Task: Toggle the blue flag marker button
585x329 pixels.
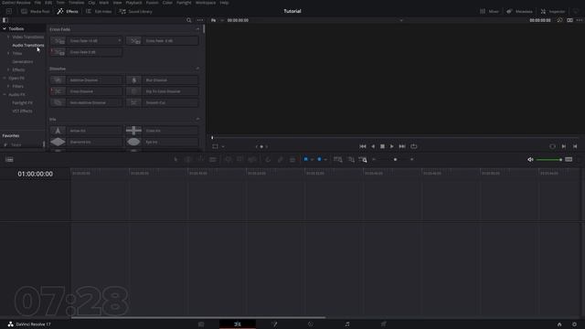Action: point(305,159)
